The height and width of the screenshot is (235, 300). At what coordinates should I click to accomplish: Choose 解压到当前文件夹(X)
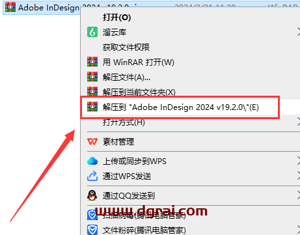[x=139, y=92]
